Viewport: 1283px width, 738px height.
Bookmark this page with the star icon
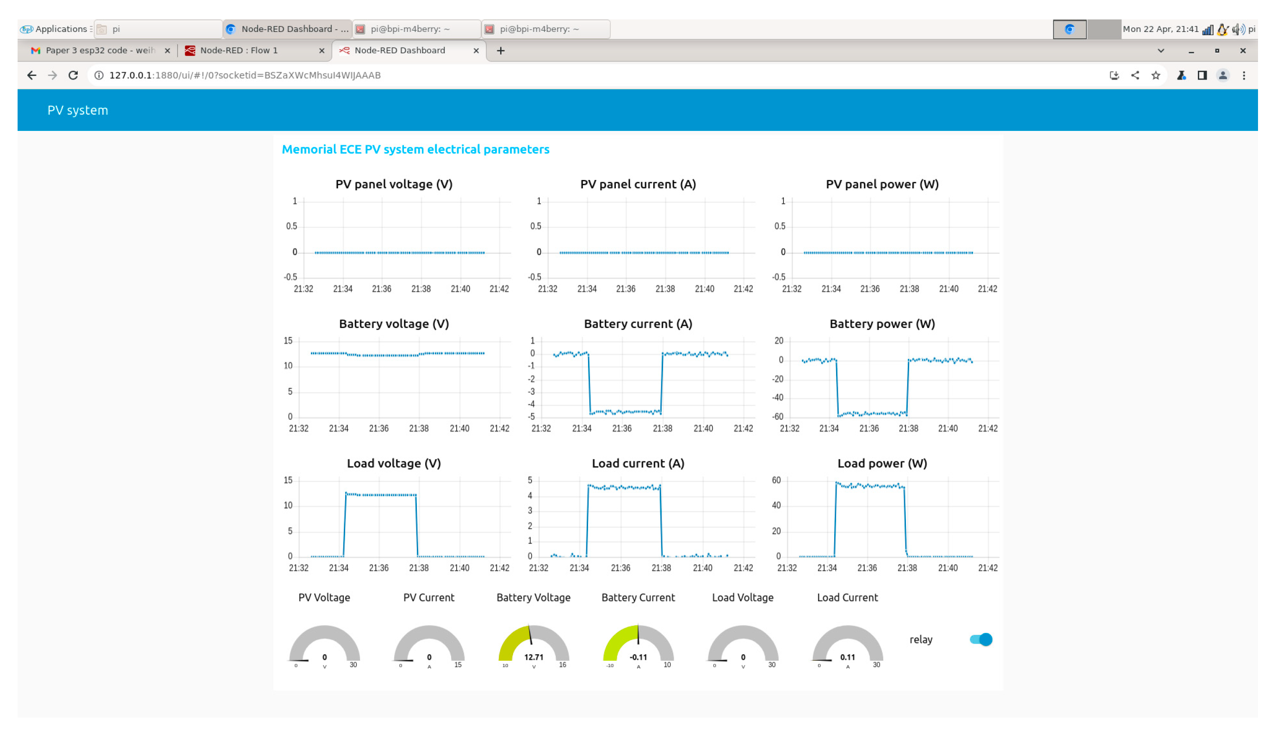(1156, 75)
